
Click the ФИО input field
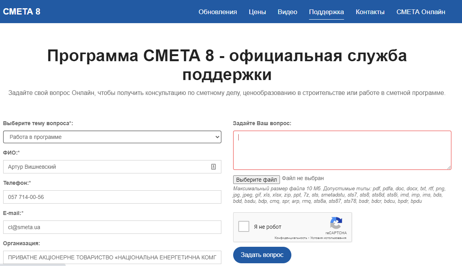[106, 167]
